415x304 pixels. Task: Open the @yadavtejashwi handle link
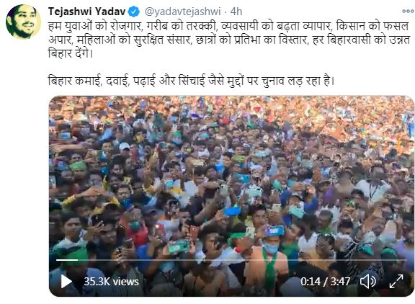pos(182,12)
